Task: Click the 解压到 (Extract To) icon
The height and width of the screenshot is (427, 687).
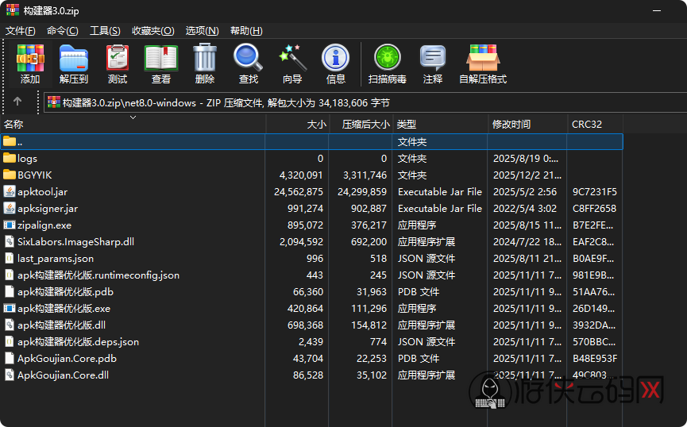Action: [74, 63]
